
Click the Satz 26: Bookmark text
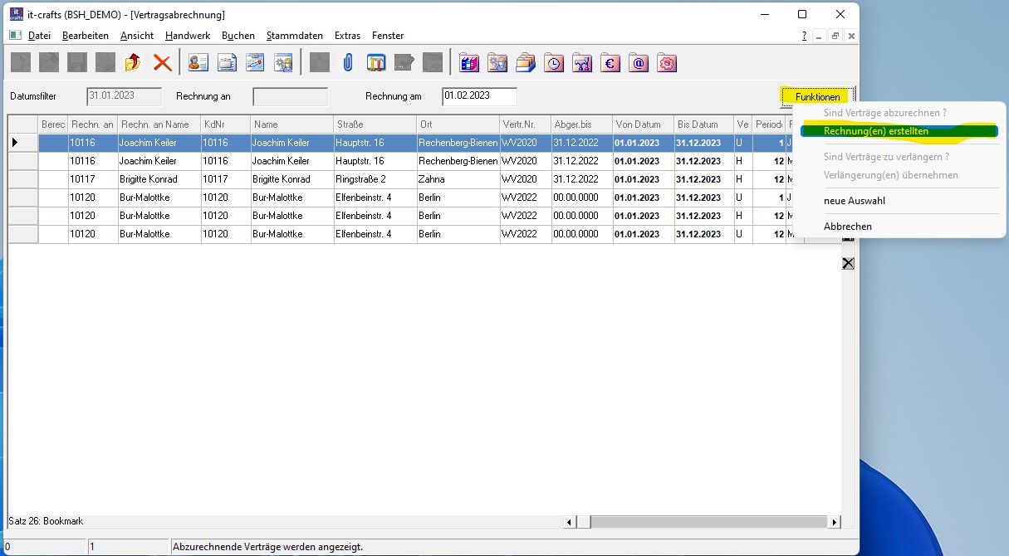coord(46,521)
